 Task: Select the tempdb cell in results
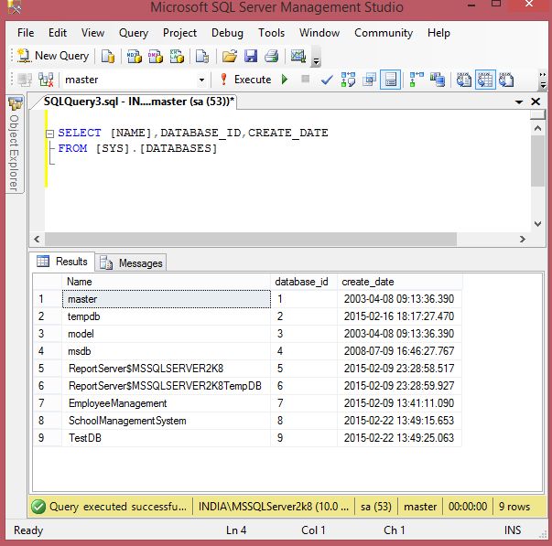click(x=167, y=316)
